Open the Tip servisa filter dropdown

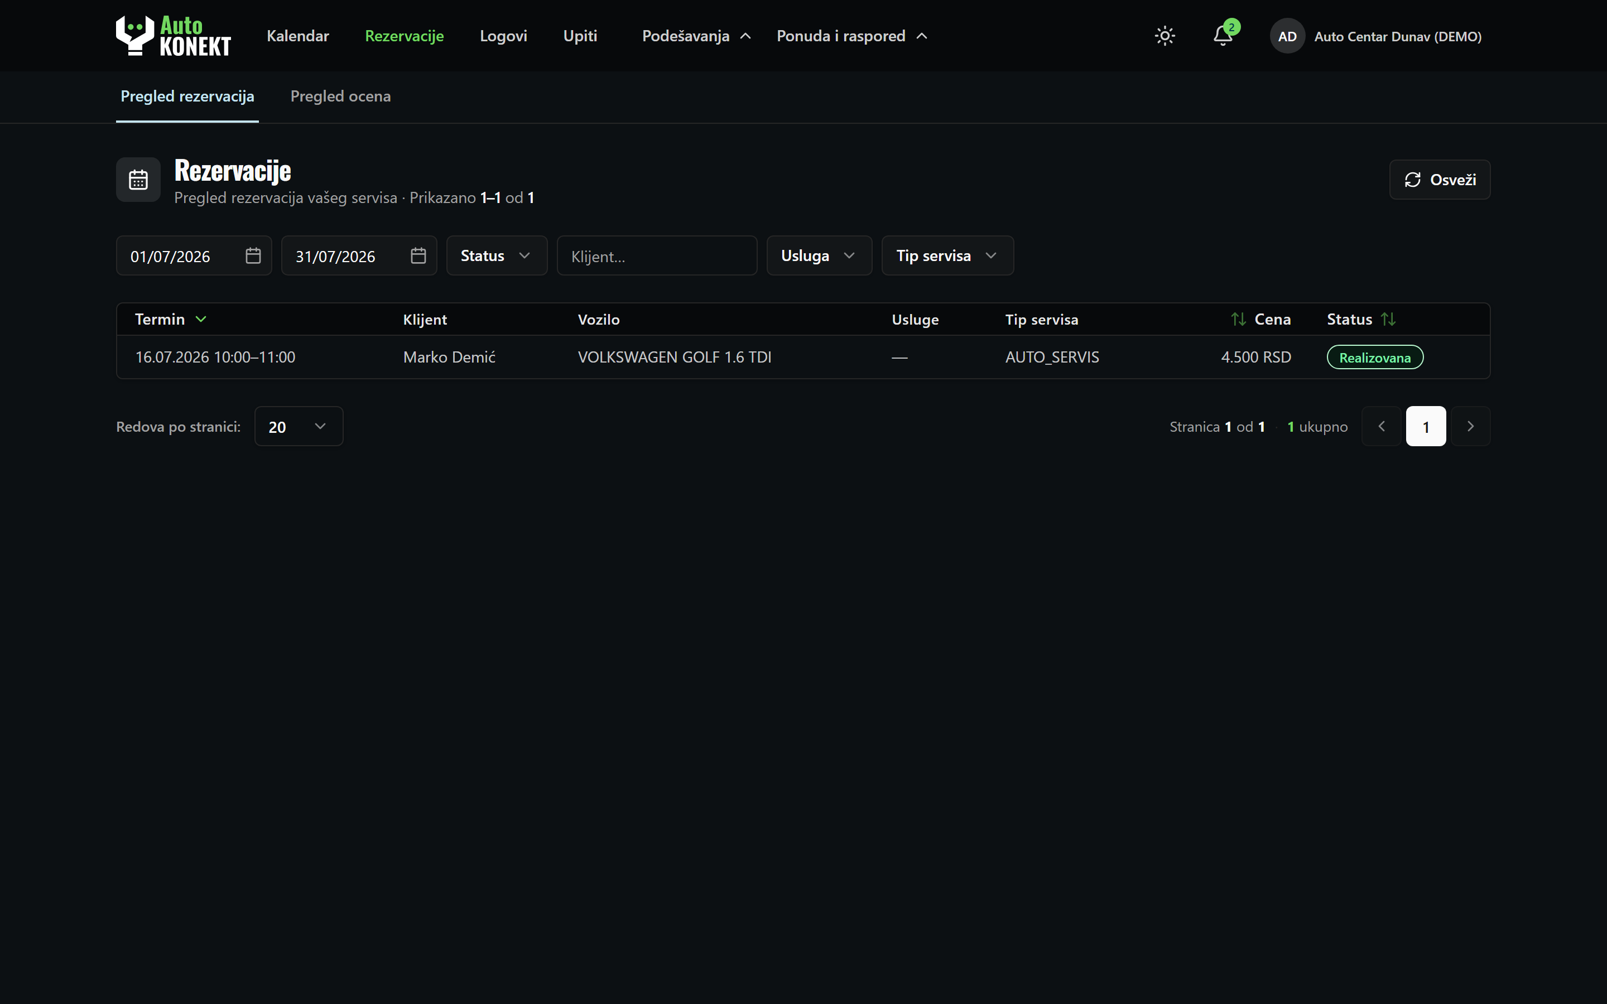(x=947, y=255)
